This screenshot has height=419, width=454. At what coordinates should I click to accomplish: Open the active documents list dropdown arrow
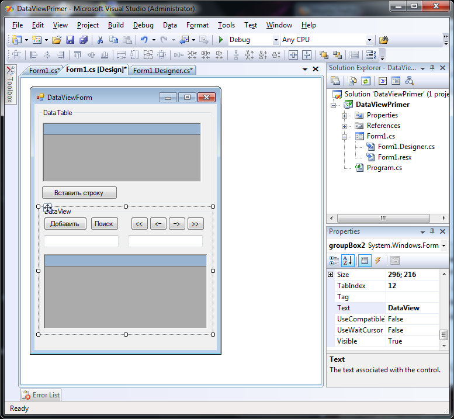305,69
